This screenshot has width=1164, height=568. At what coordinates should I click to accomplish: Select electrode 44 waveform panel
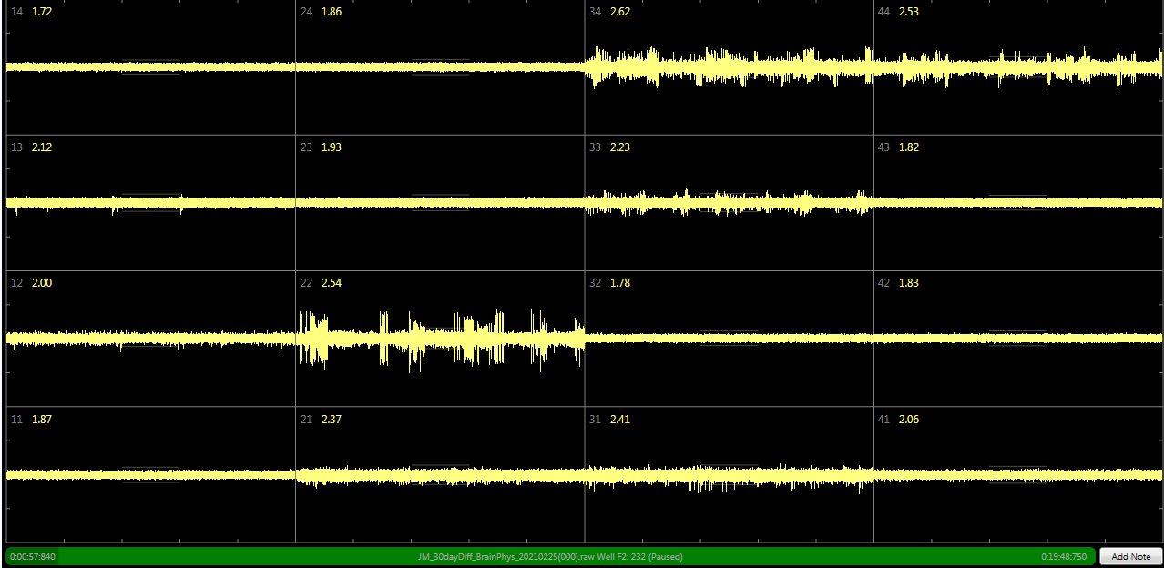[x=1018, y=67]
